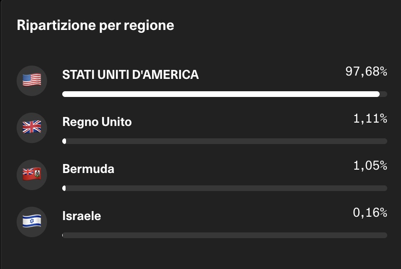
Task: Click the white dot on Bermuda bar
Action: (x=64, y=188)
